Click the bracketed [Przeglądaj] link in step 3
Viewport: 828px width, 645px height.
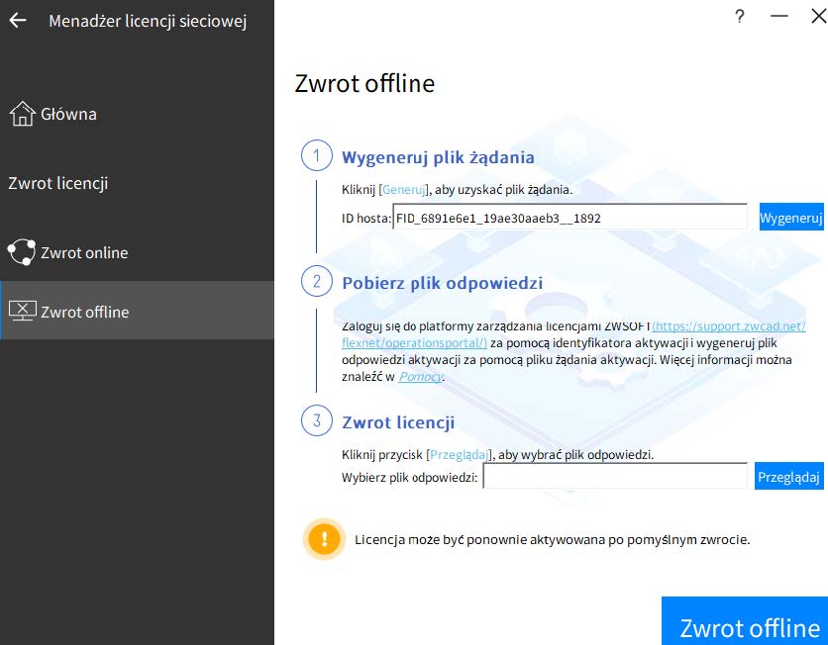coord(460,454)
